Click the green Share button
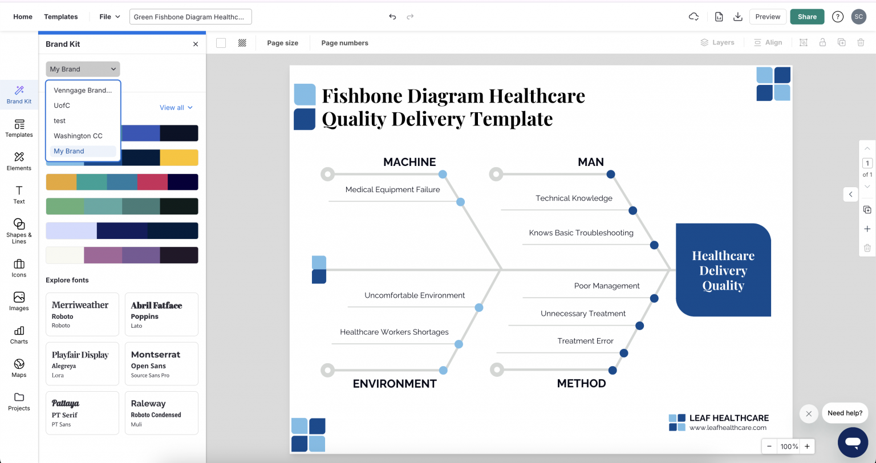The width and height of the screenshot is (876, 463). pyautogui.click(x=807, y=17)
